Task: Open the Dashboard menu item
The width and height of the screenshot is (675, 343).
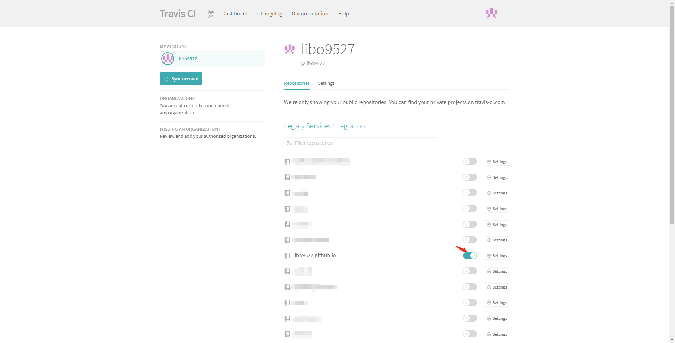Action: 234,14
